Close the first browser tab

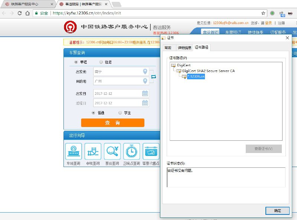pyautogui.click(x=52, y=4)
